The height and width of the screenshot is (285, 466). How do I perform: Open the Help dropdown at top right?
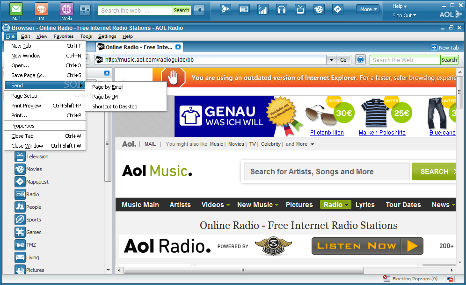tap(400, 6)
